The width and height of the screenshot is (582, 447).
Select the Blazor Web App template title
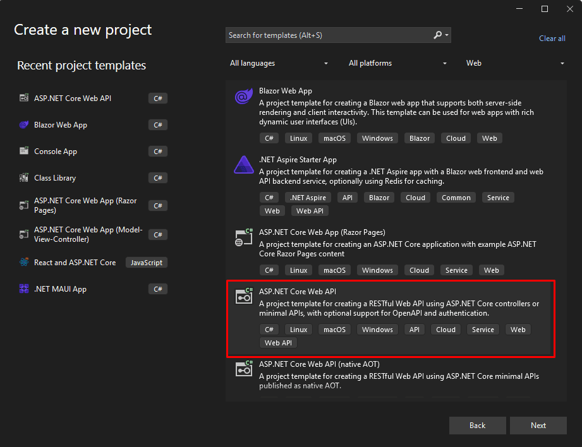286,91
